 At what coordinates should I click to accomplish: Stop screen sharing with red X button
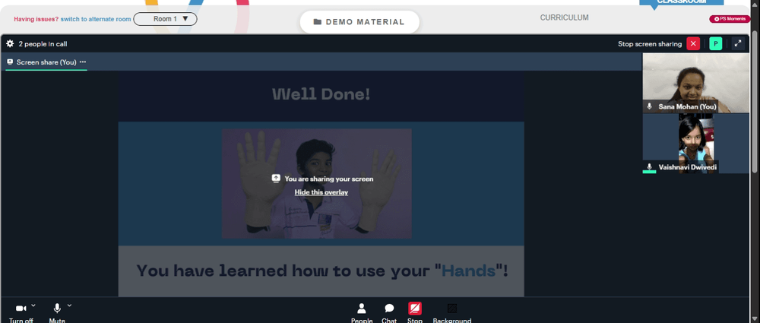coord(693,43)
